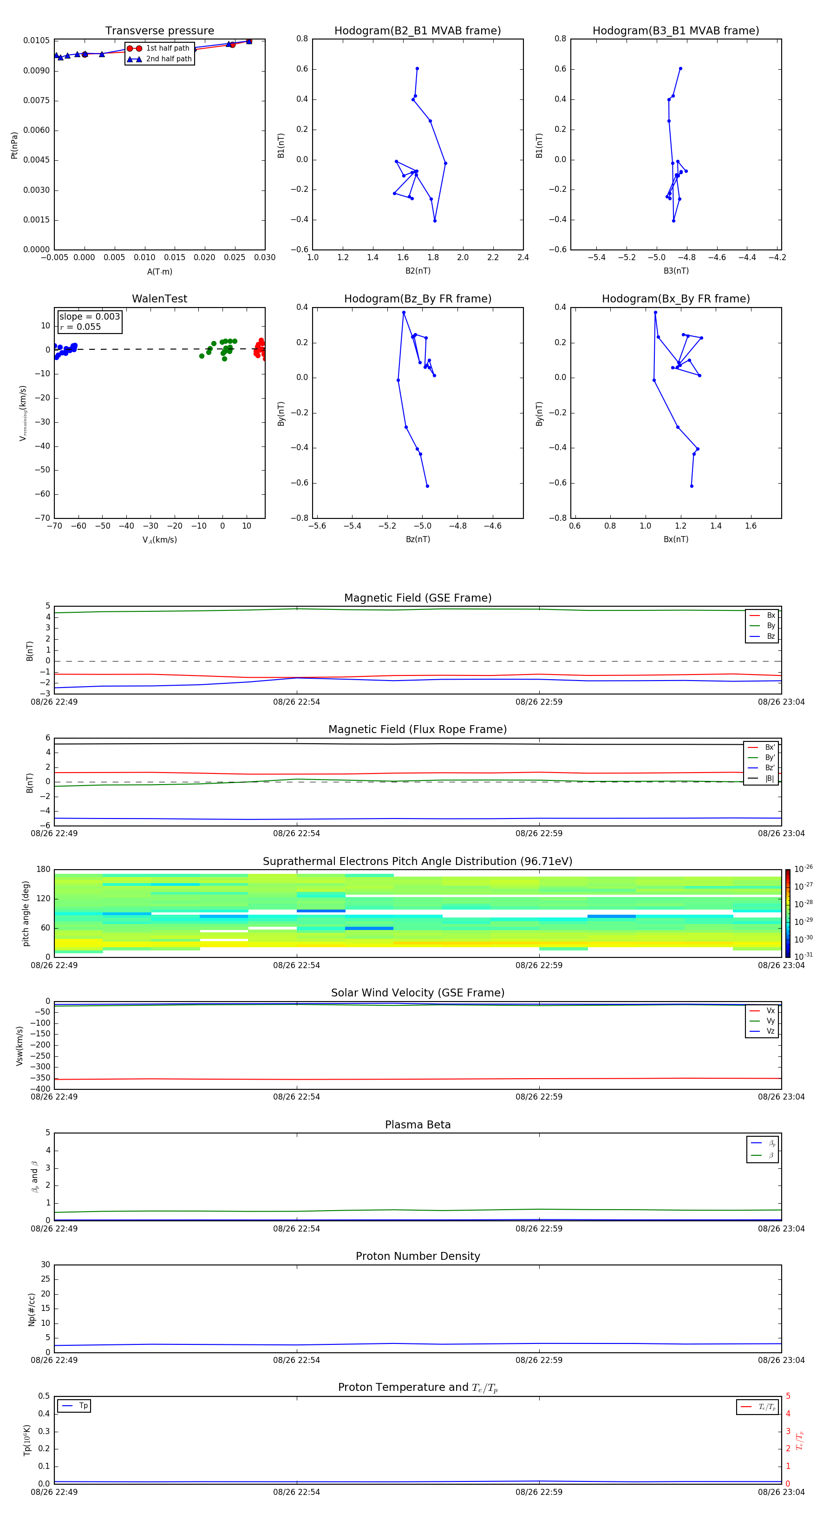Click the "WalenTest" plot title

(x=159, y=299)
